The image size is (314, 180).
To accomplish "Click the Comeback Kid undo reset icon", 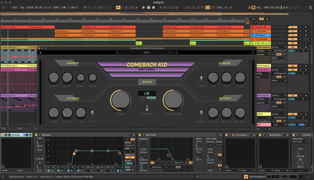I will [252, 52].
